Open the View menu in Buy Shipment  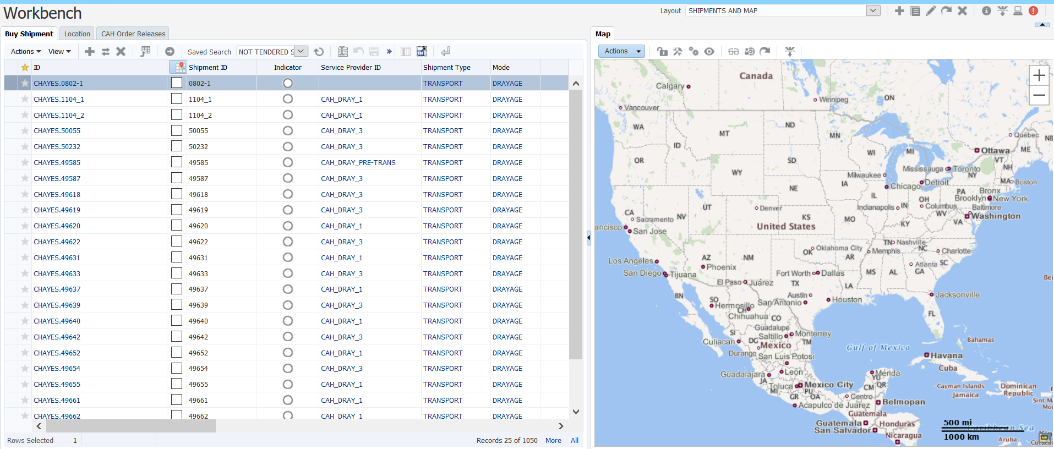click(59, 52)
